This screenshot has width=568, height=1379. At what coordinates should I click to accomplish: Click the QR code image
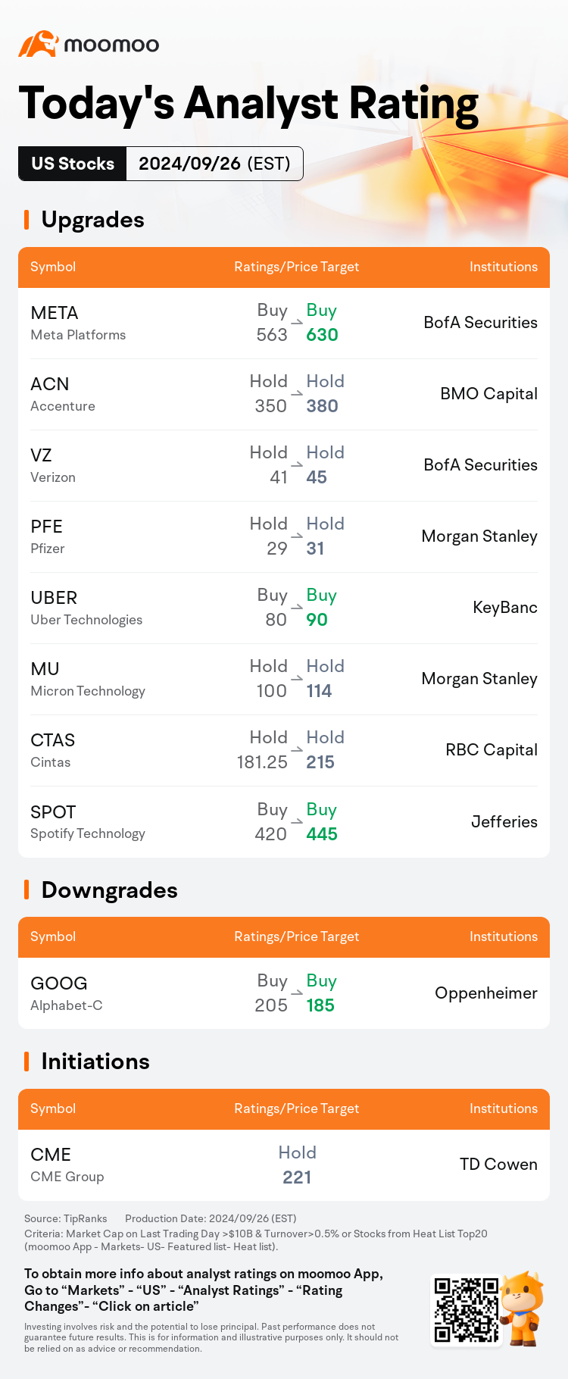[x=467, y=1310]
